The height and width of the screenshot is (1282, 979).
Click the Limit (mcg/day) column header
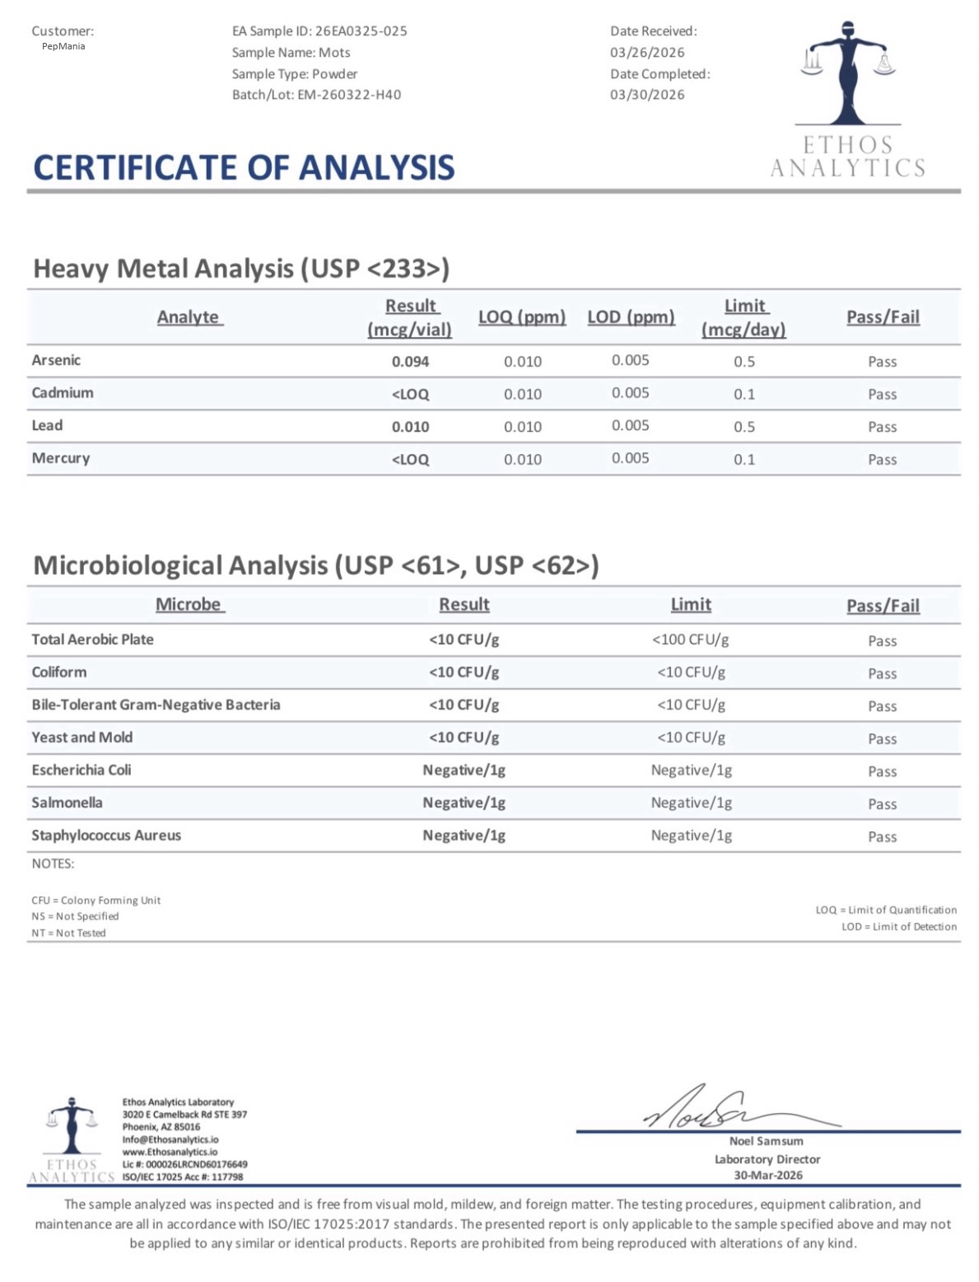coord(744,317)
